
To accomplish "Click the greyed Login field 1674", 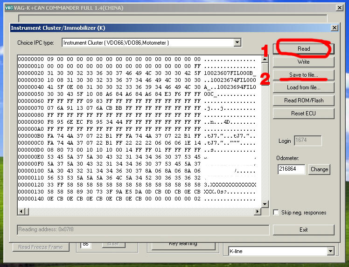I will click(308, 140).
